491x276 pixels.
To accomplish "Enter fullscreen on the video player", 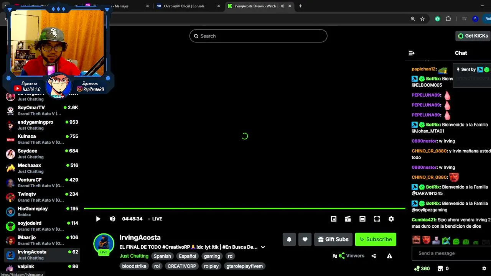I will (377, 219).
